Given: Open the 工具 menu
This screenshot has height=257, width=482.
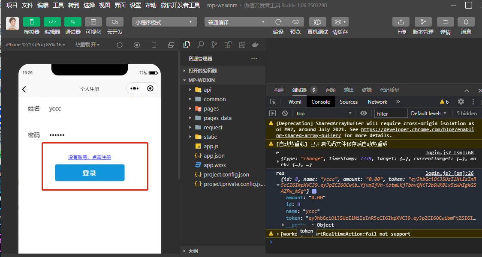Looking at the screenshot, I should tap(58, 5).
